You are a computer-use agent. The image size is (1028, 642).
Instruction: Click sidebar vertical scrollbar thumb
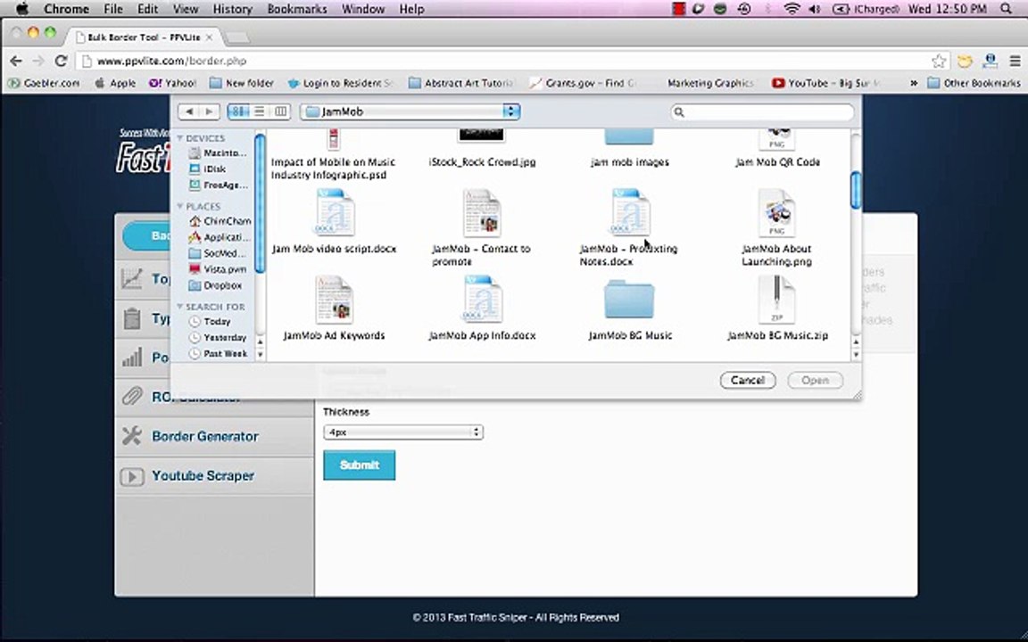click(x=260, y=203)
